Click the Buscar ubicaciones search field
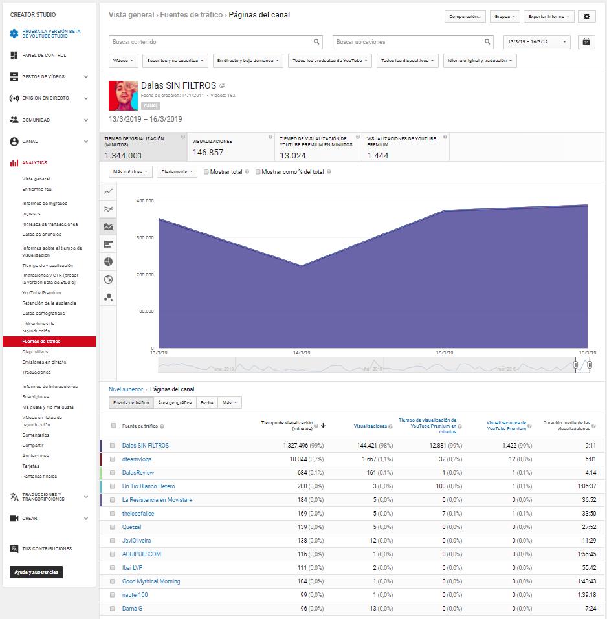 [x=413, y=42]
